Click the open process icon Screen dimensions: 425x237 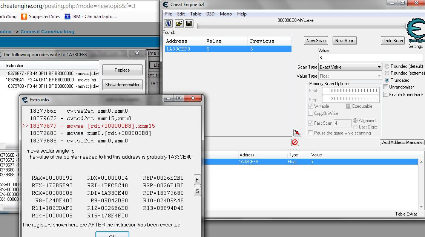click(169, 24)
